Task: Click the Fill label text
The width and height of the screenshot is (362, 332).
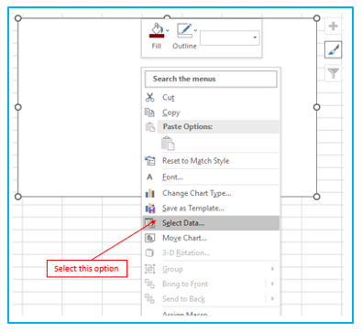Action: pos(157,46)
